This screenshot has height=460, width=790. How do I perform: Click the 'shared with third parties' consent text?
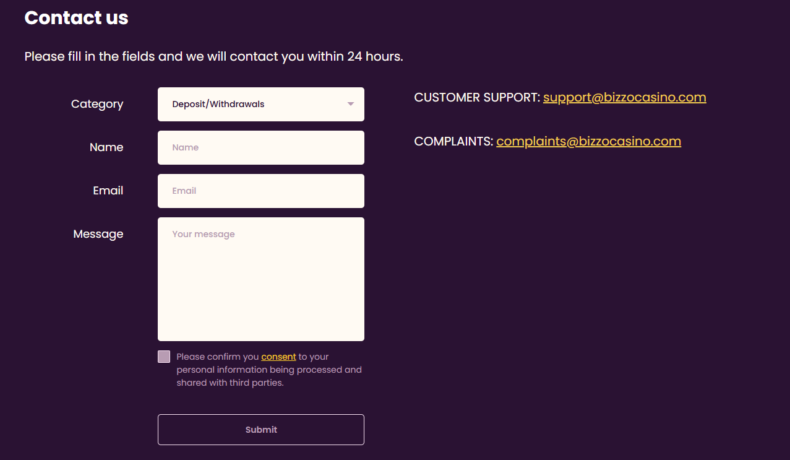point(230,383)
